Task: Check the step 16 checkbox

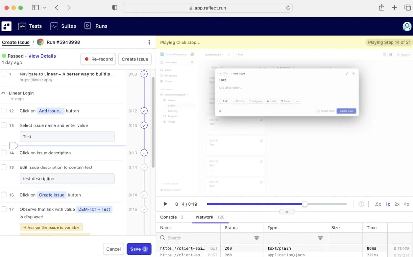Action: coord(4,195)
